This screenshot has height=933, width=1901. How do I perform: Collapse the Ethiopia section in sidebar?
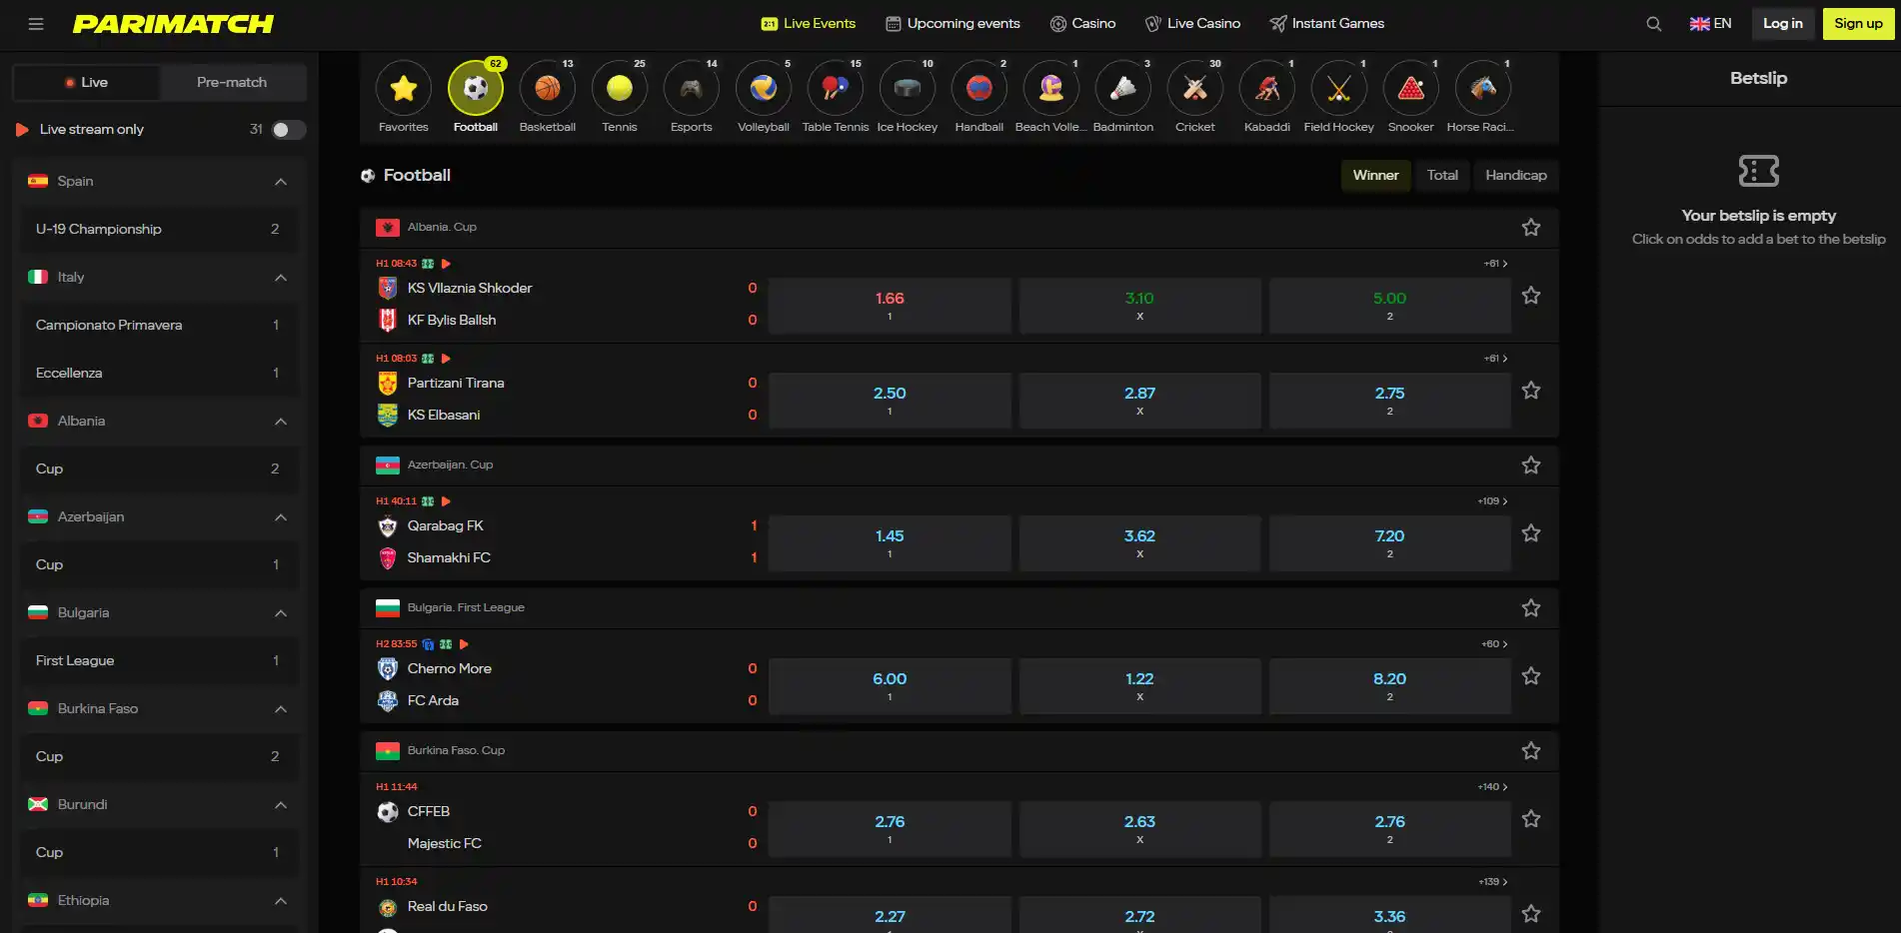281,901
